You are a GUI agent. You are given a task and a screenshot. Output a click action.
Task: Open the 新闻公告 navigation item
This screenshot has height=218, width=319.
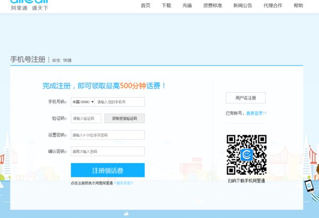[242, 5]
